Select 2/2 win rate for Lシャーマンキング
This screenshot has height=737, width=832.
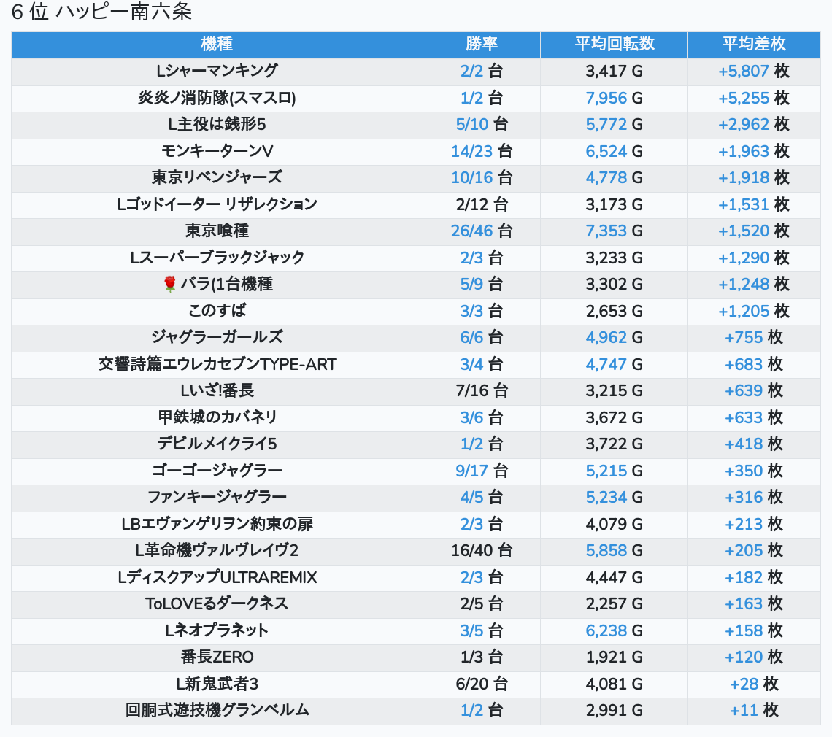[x=472, y=72]
